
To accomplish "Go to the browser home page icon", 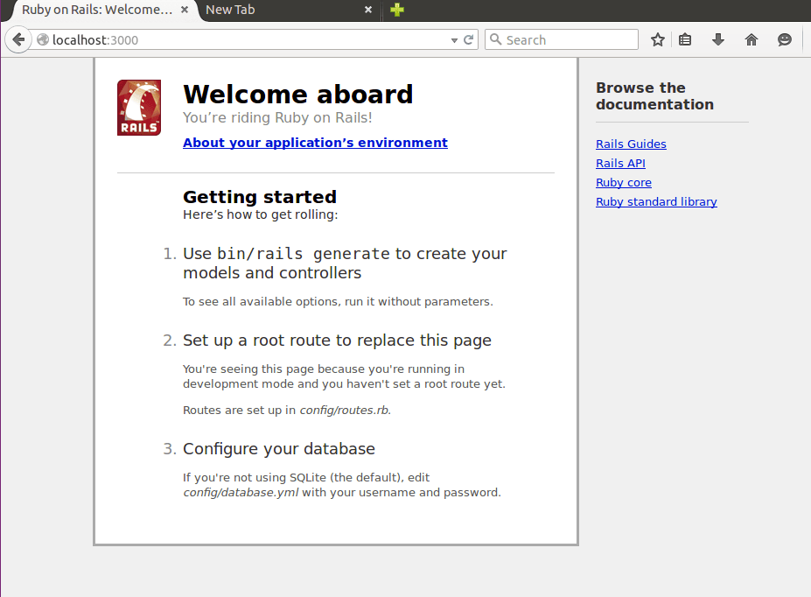I will click(x=751, y=39).
